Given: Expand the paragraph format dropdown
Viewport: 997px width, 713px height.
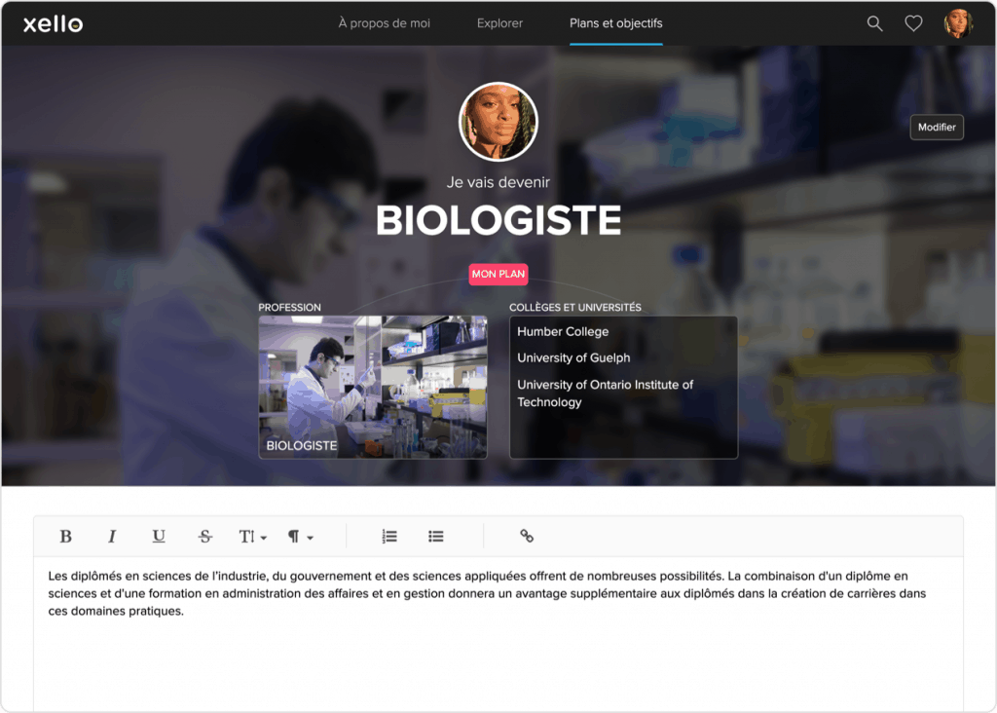Looking at the screenshot, I should (x=300, y=537).
